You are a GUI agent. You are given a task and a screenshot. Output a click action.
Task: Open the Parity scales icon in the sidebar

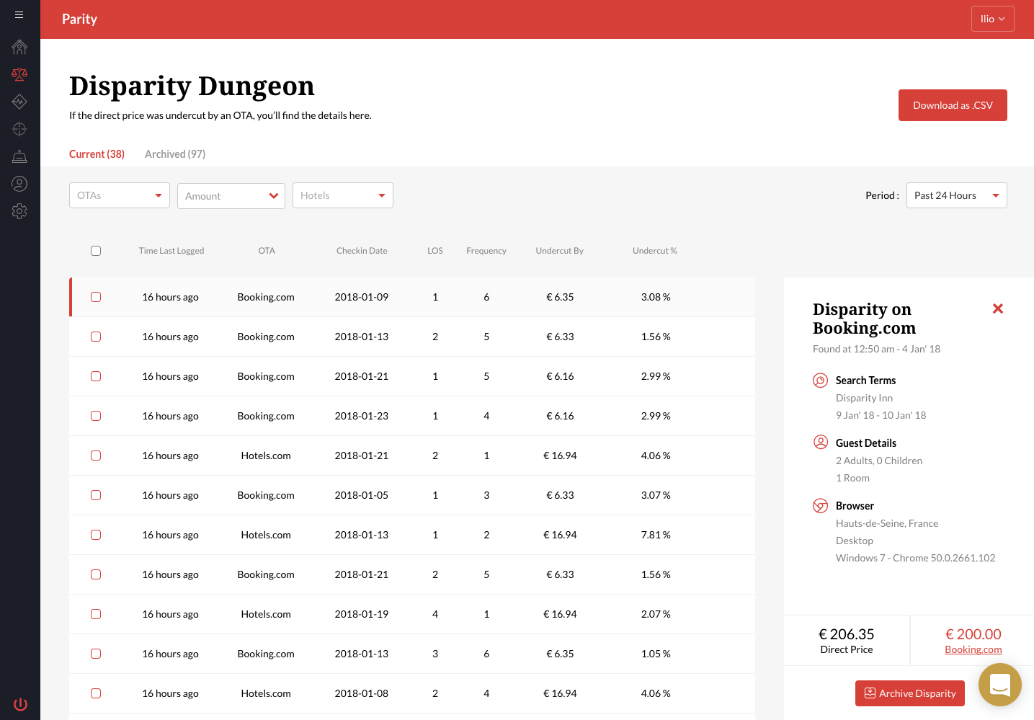[x=19, y=74]
